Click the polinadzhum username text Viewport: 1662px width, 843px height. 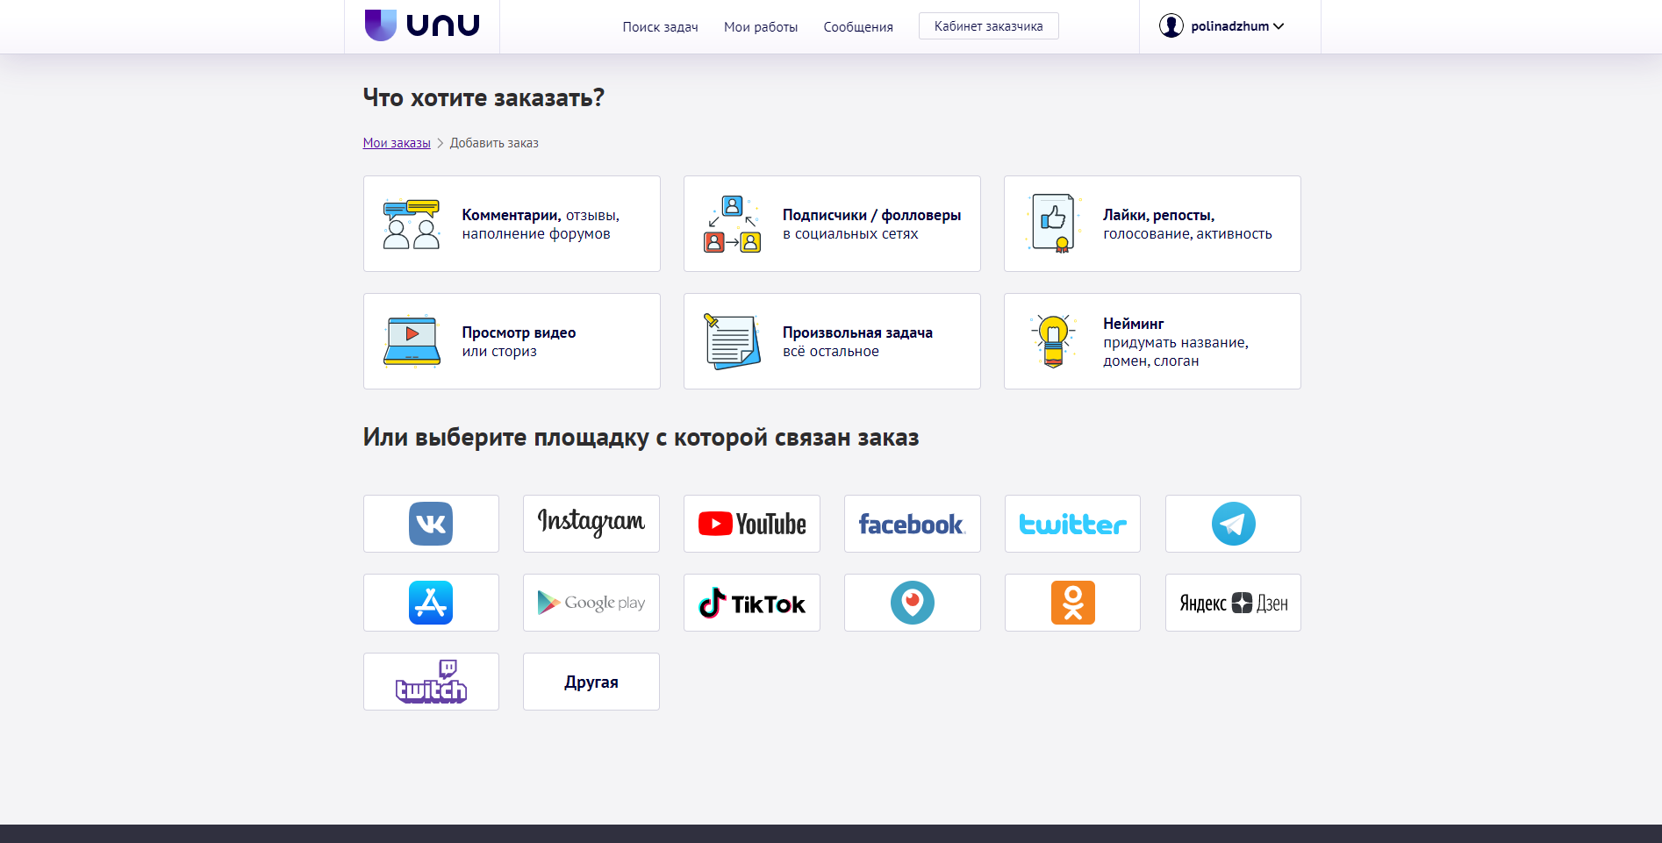(1229, 26)
